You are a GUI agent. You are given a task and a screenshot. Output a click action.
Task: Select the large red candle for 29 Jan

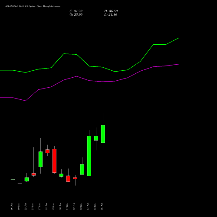click(54, 161)
